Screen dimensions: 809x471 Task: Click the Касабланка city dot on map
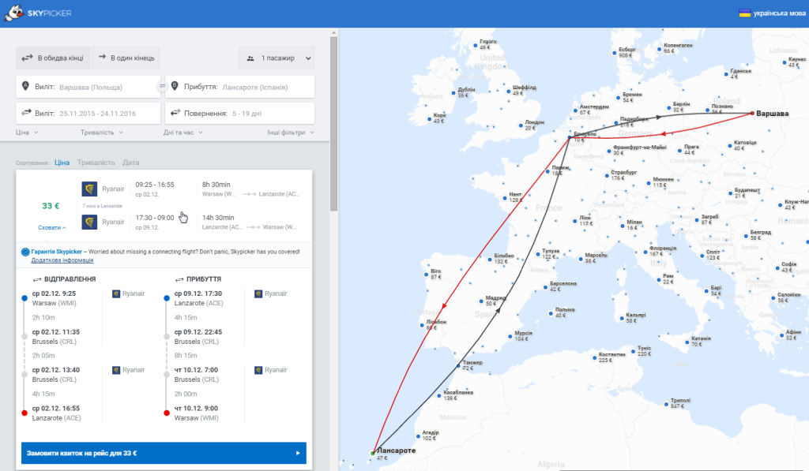tap(439, 396)
